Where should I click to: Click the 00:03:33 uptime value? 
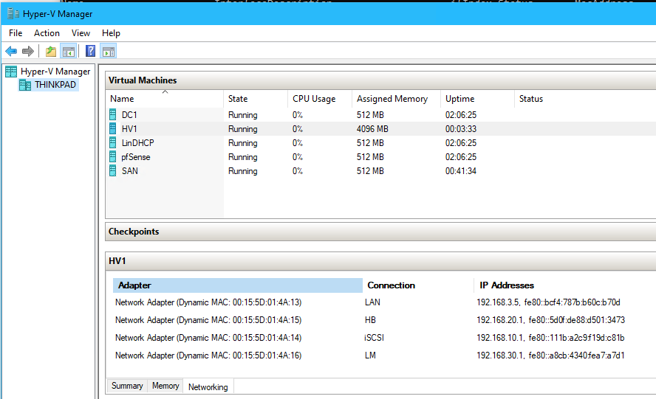pyautogui.click(x=461, y=129)
